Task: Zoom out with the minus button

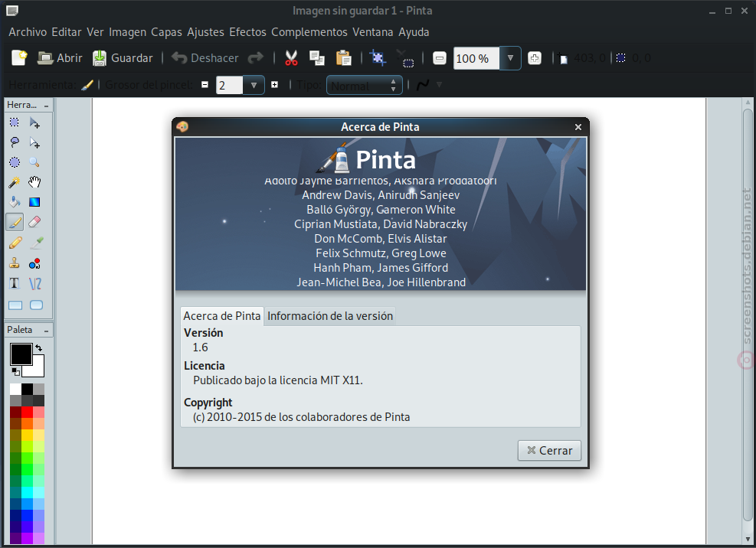Action: [439, 58]
